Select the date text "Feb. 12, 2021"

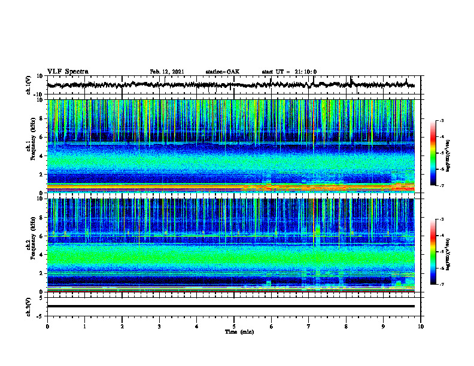(x=167, y=72)
